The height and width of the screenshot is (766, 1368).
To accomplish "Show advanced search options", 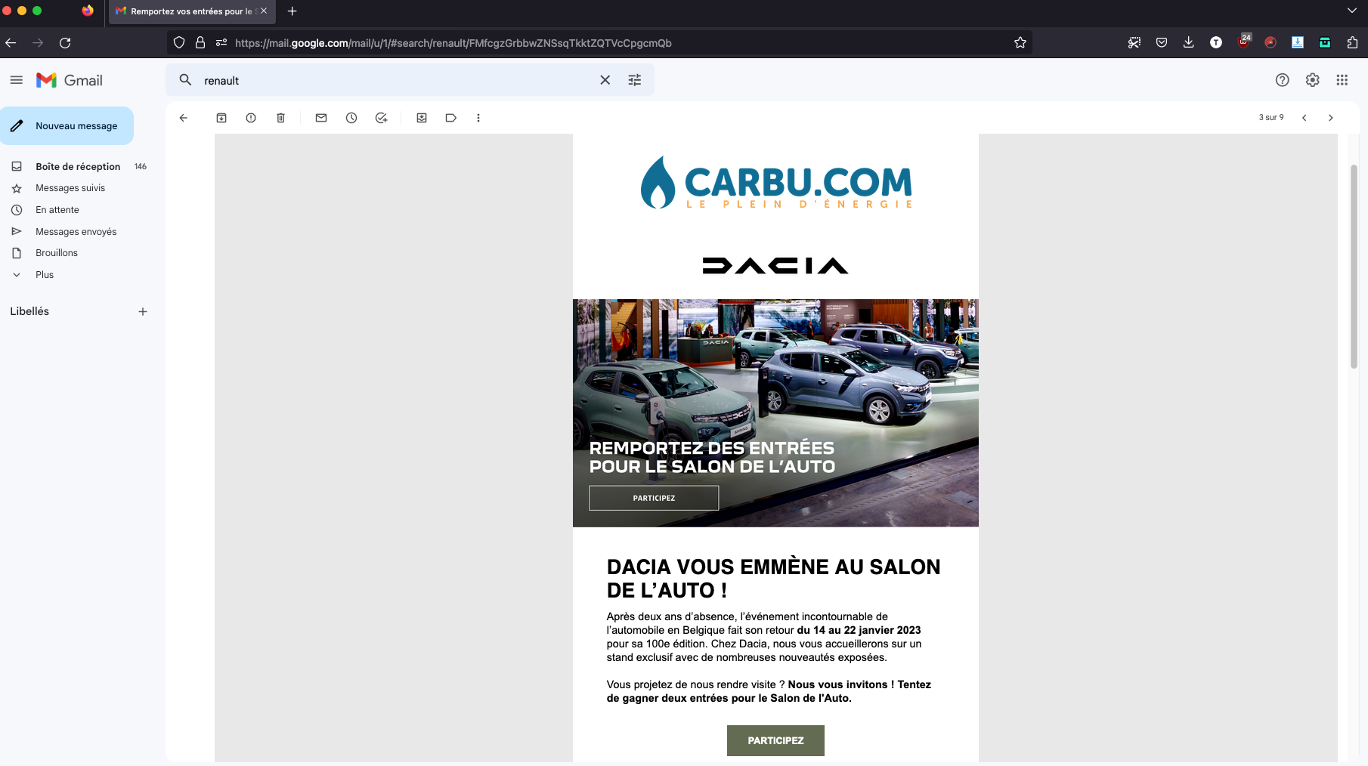I will [x=635, y=80].
